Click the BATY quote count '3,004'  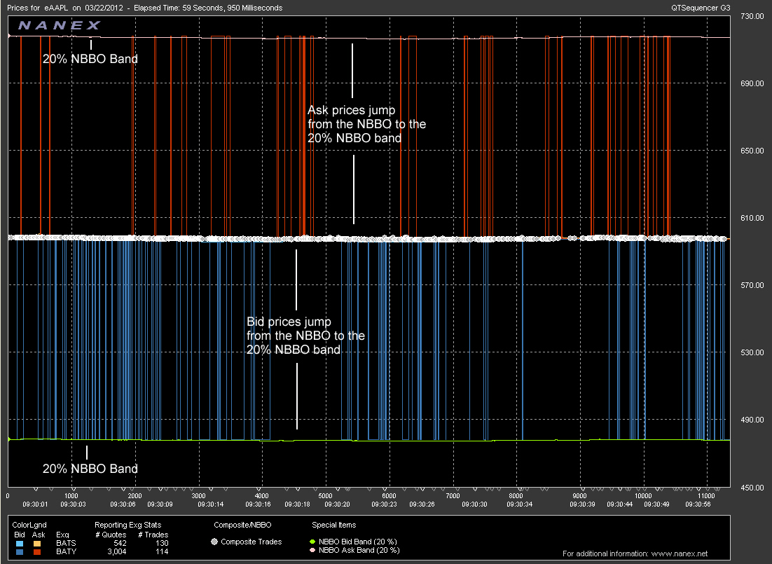point(117,551)
